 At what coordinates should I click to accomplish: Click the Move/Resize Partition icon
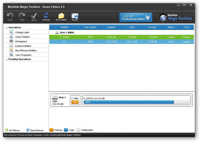(x=11, y=50)
